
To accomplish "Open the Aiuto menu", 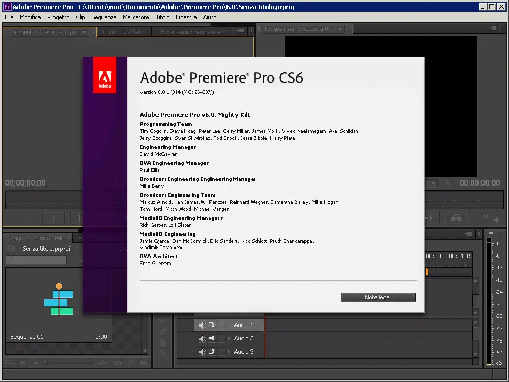I will (210, 17).
